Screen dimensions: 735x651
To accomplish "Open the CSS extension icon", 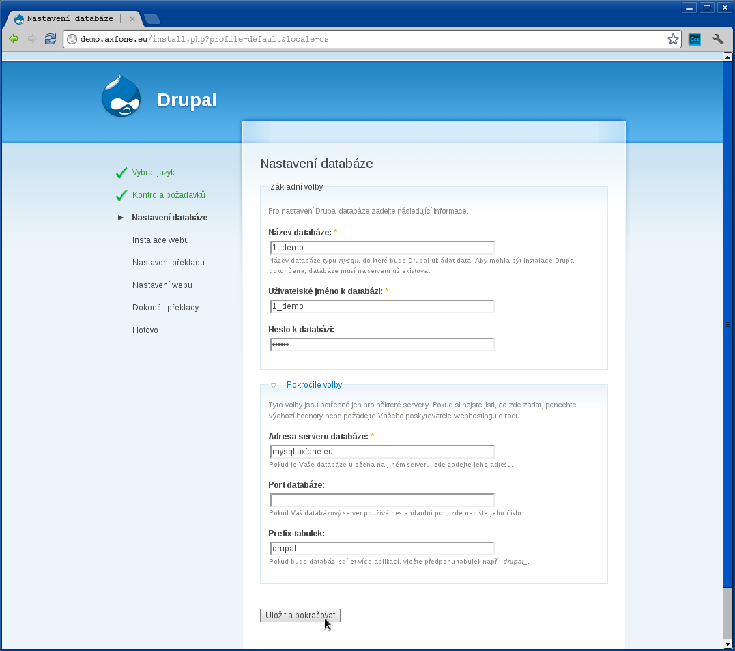I will 695,39.
